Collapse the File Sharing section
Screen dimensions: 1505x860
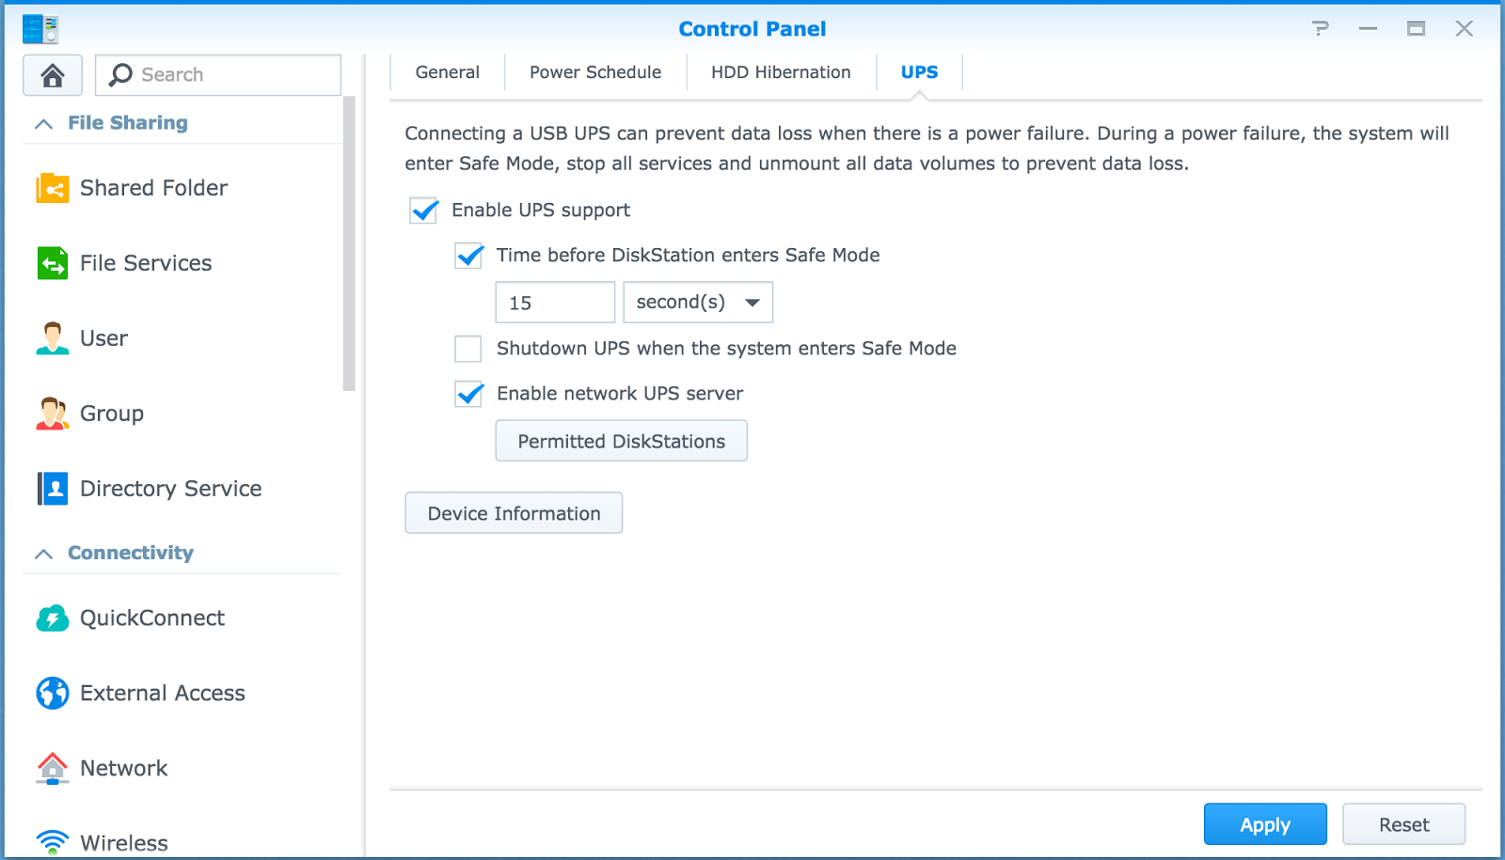[x=43, y=124]
